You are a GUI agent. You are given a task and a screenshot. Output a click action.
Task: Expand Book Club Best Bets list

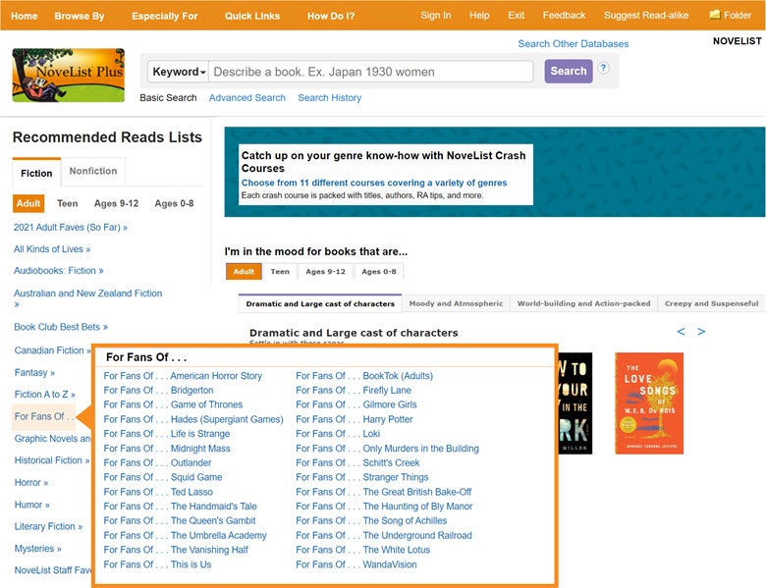[61, 327]
